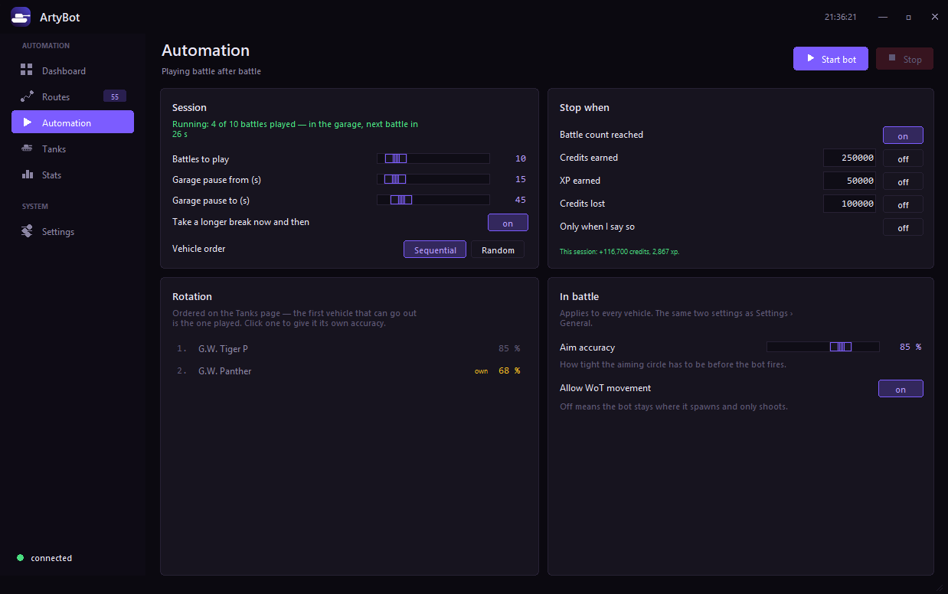Open the Tanks page
Image resolution: width=948 pixels, height=594 pixels.
73,149
